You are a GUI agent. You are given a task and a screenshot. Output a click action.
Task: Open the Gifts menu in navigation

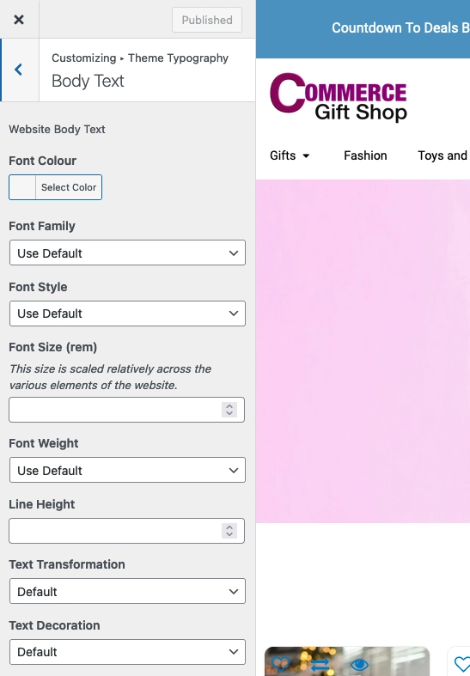coord(290,155)
